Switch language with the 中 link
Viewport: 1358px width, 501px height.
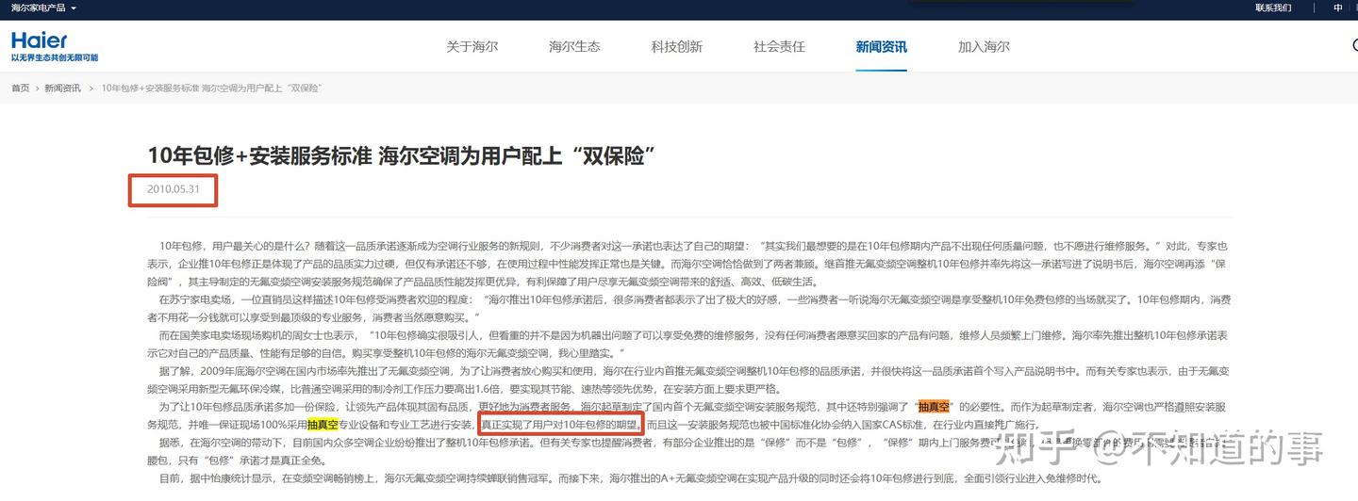click(x=1337, y=8)
